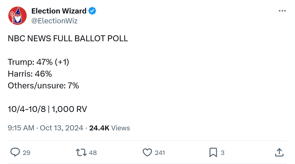Click the like count of 241
The height and width of the screenshot is (164, 295).
[160, 153]
